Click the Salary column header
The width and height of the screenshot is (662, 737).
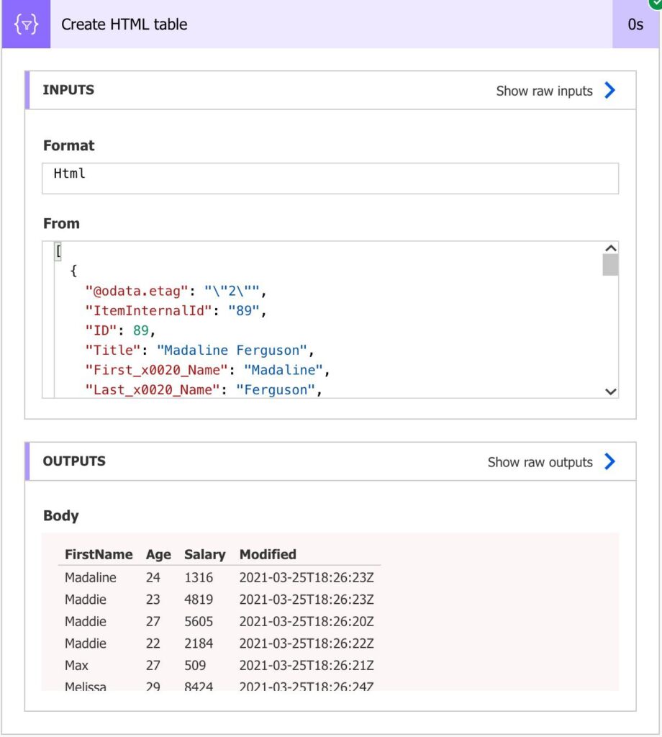click(205, 555)
